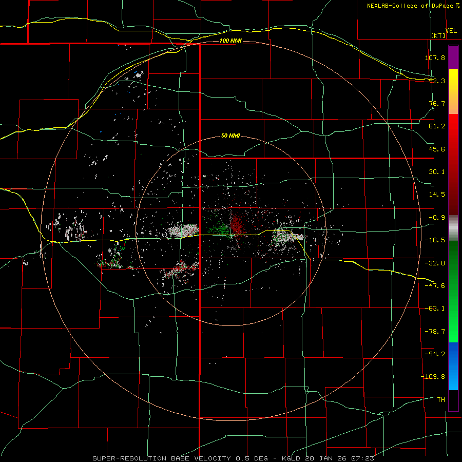The image size is (462, 462).
Task: Pick the green inbound segment of the color bar
Action: (x=453, y=292)
